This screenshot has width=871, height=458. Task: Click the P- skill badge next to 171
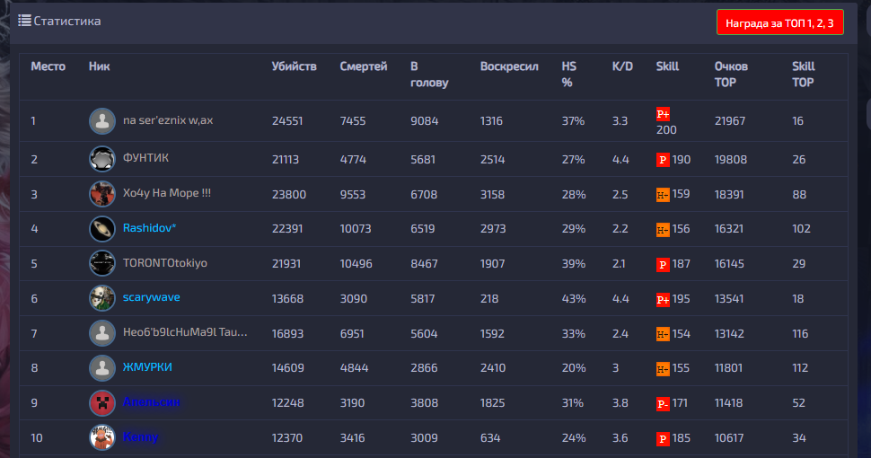click(663, 403)
